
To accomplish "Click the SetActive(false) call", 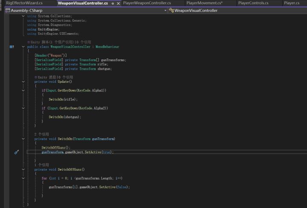I will point(114,187).
